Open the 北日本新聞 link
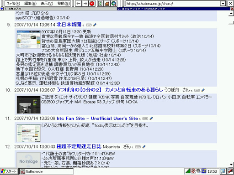Image resolution: width=234 pixels, height=175 pixels. [x=69, y=25]
